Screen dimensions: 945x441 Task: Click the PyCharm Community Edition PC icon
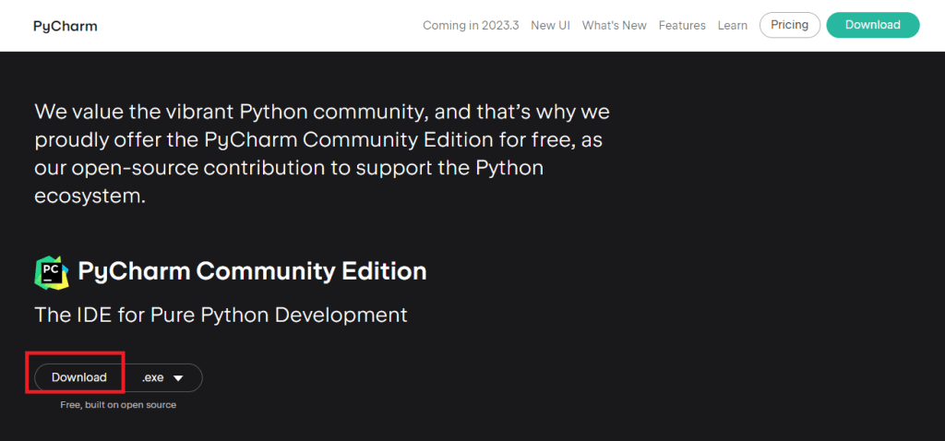[x=52, y=272]
